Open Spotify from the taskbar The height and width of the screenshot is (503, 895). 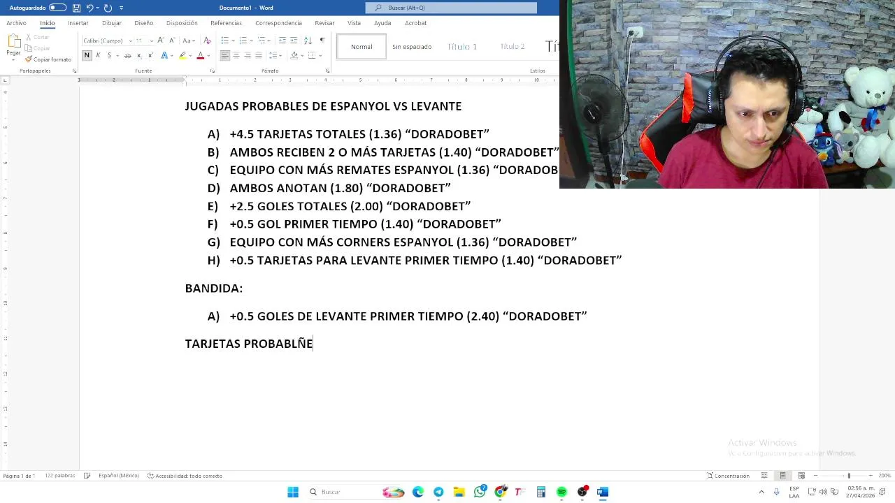[561, 492]
